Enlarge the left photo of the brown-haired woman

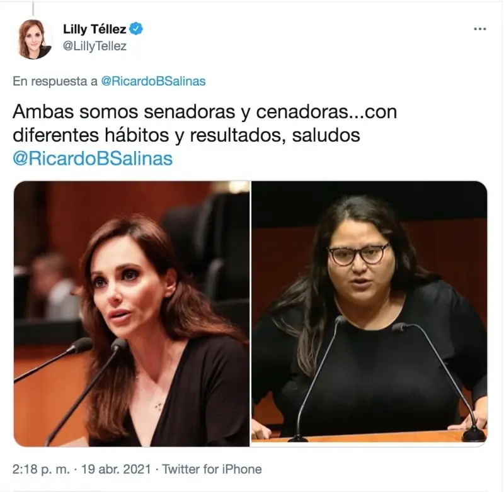point(132,313)
